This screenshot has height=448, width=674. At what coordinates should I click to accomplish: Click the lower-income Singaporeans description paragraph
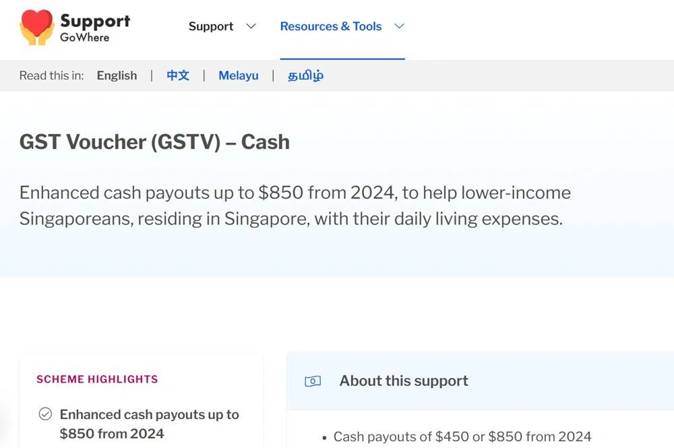coord(295,205)
